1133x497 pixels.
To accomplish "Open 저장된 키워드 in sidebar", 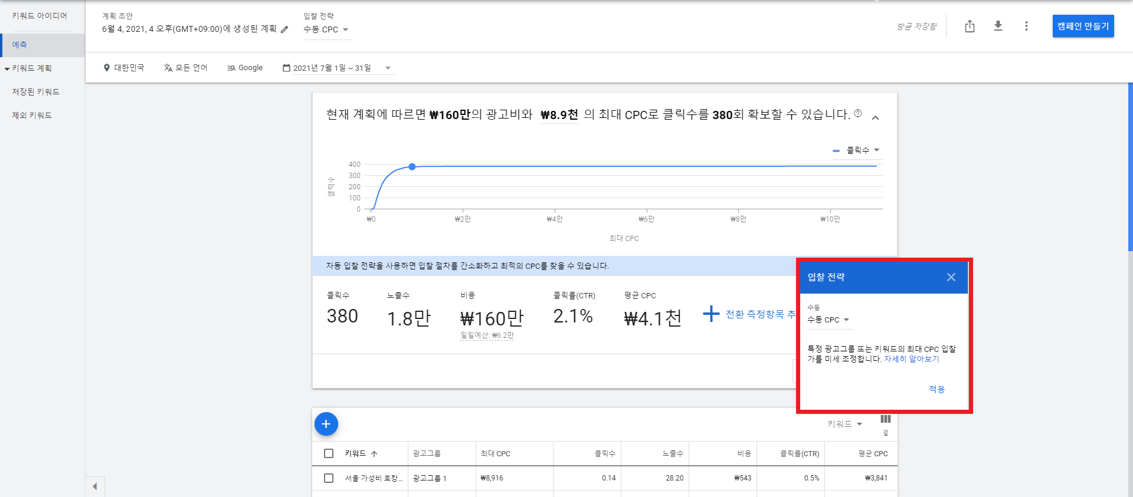I will [x=35, y=92].
